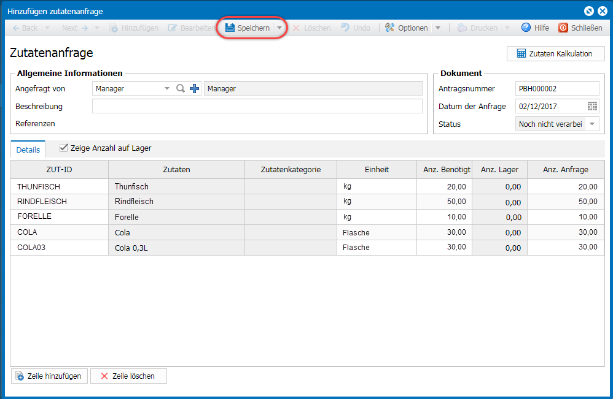Click the Speichern save icon
The height and width of the screenshot is (399, 613).
[230, 28]
